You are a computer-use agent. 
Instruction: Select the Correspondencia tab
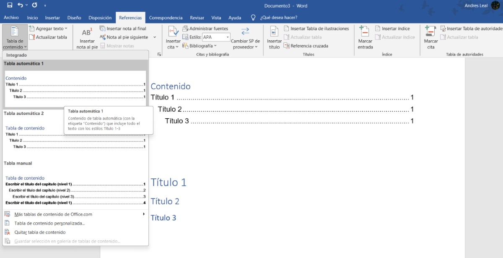(x=166, y=18)
